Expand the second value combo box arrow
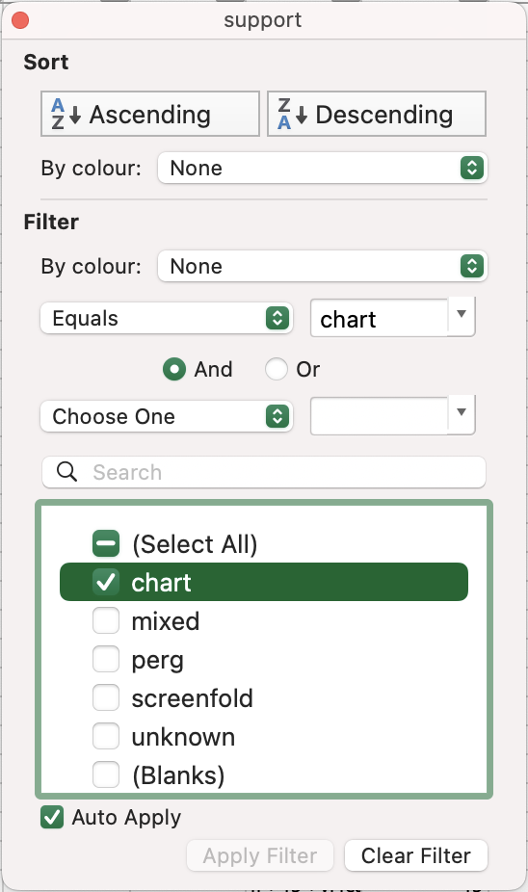 tap(462, 413)
